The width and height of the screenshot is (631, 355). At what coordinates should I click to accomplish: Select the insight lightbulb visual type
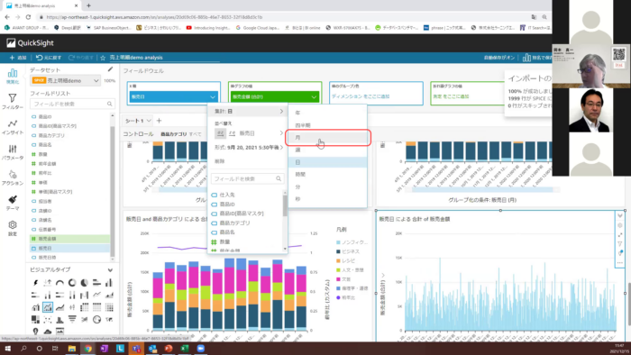click(35, 332)
